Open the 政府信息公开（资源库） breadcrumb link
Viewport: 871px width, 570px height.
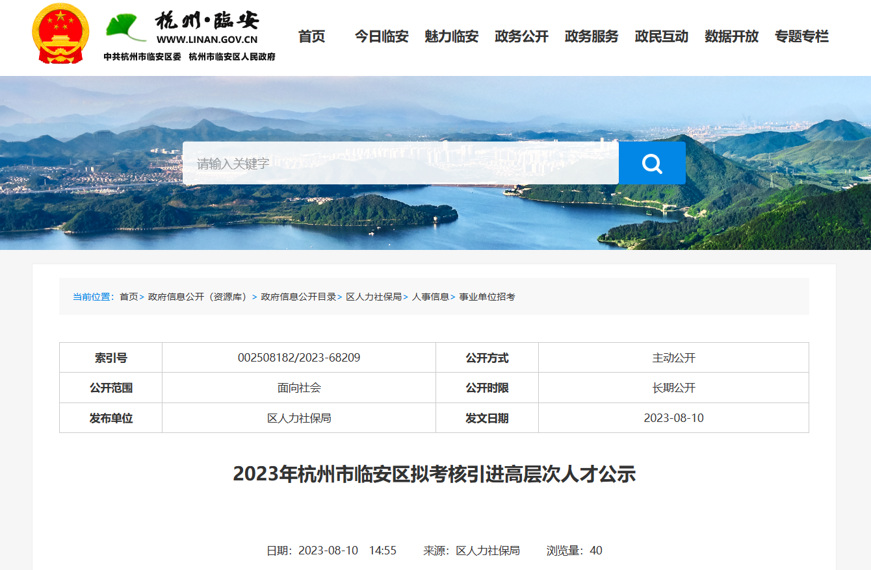[x=198, y=297]
